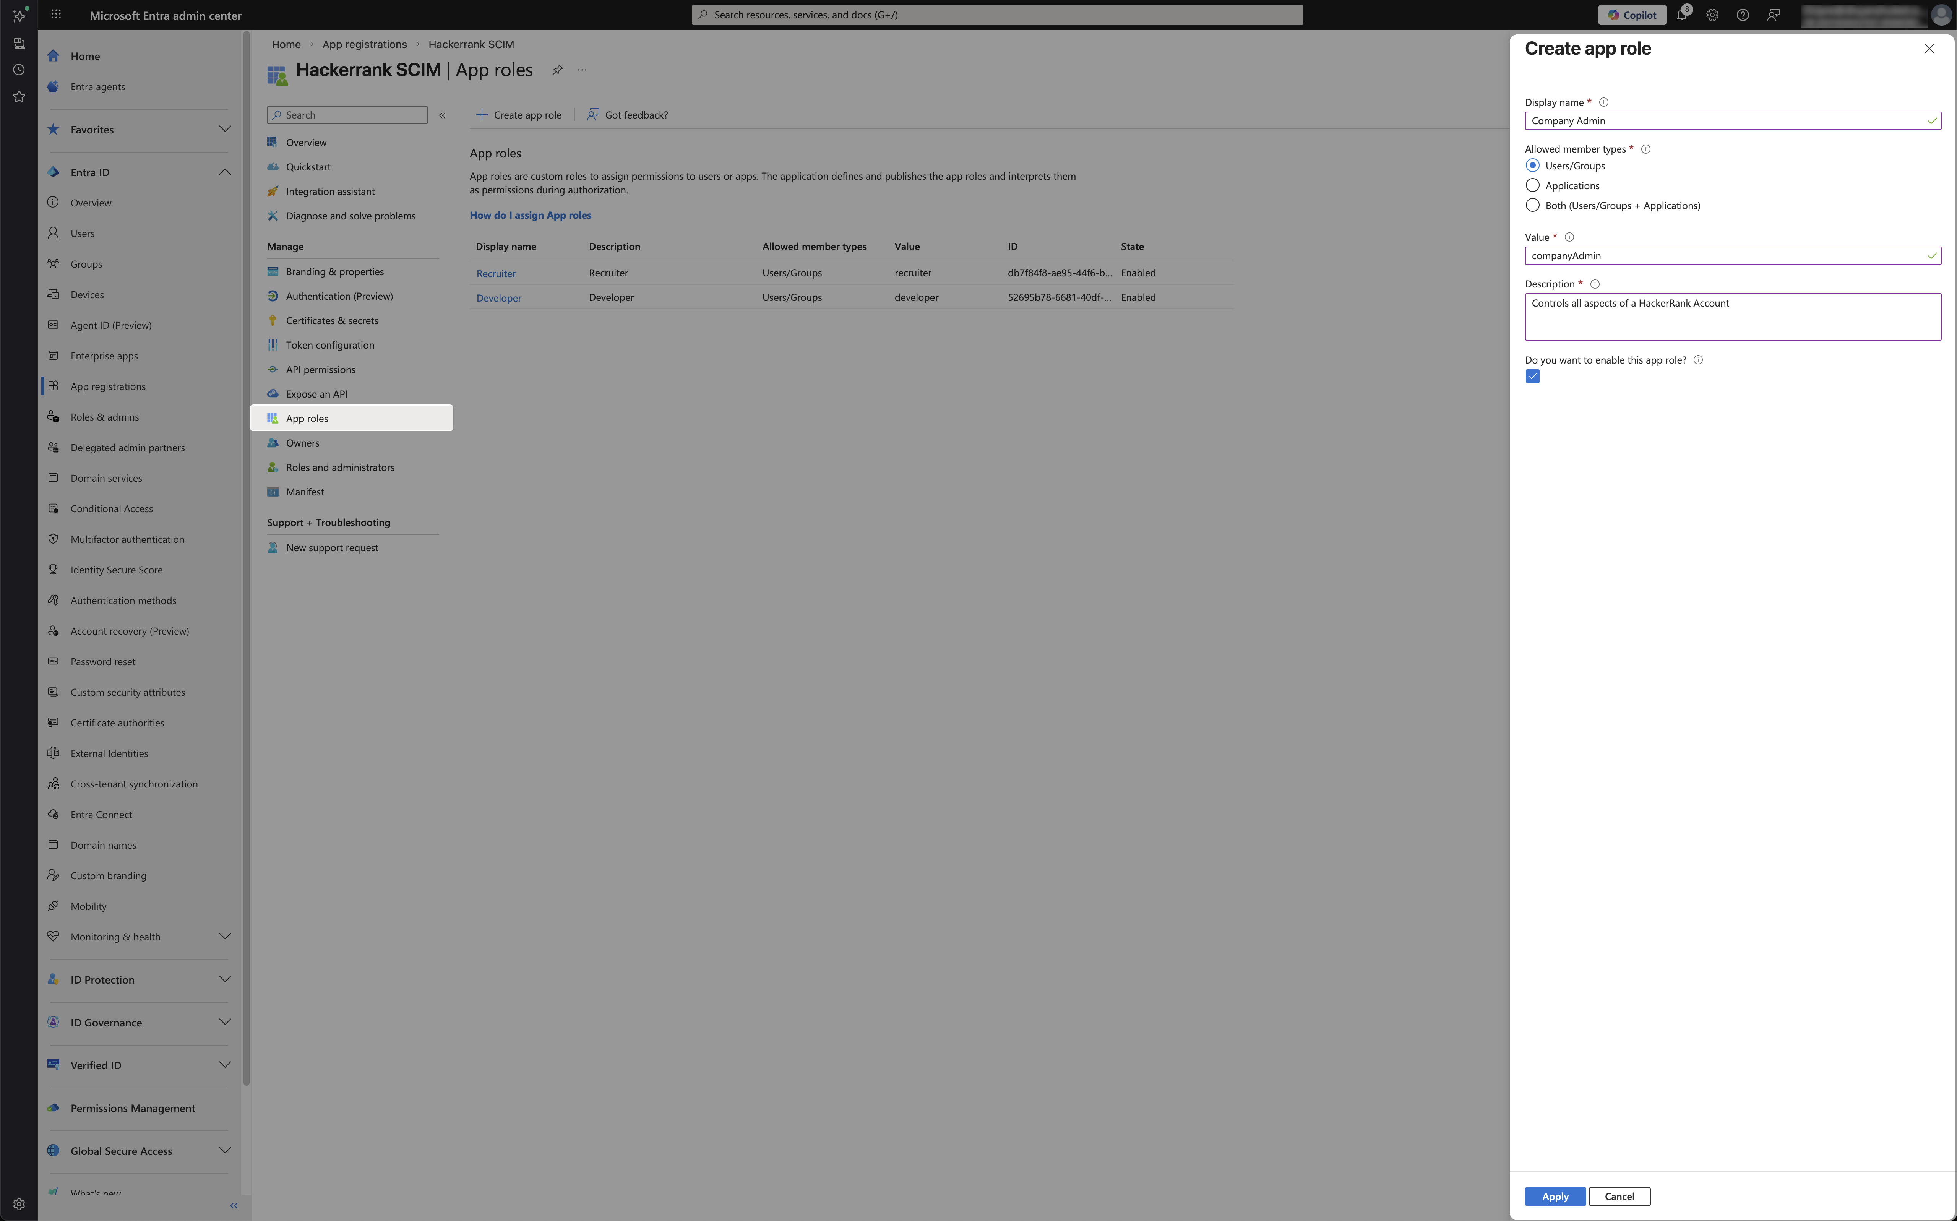Open the help question mark icon
This screenshot has height=1221, width=1957.
click(x=1742, y=15)
